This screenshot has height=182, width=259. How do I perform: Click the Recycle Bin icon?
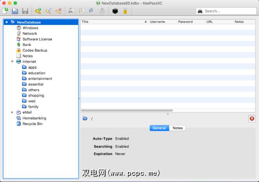[x=19, y=124]
